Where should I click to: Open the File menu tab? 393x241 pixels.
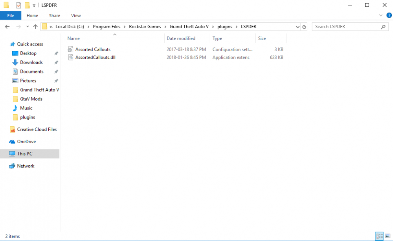[x=11, y=16]
